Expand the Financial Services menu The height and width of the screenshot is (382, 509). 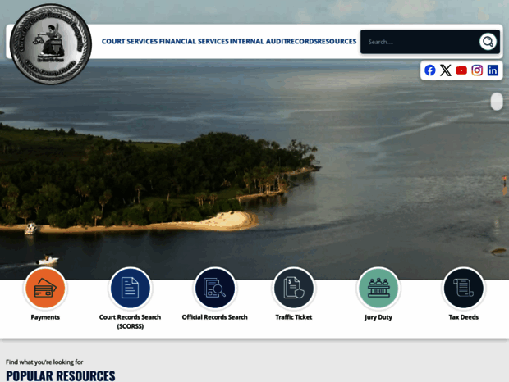(x=194, y=42)
